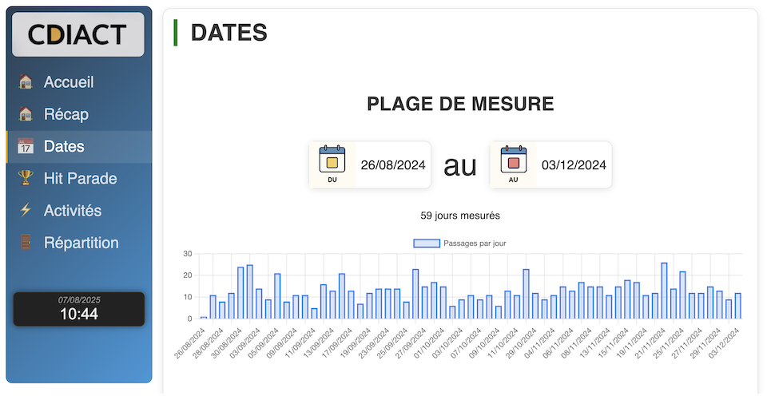The height and width of the screenshot is (396, 767).
Task: Click the house icon beside Accueil
Action: click(26, 81)
